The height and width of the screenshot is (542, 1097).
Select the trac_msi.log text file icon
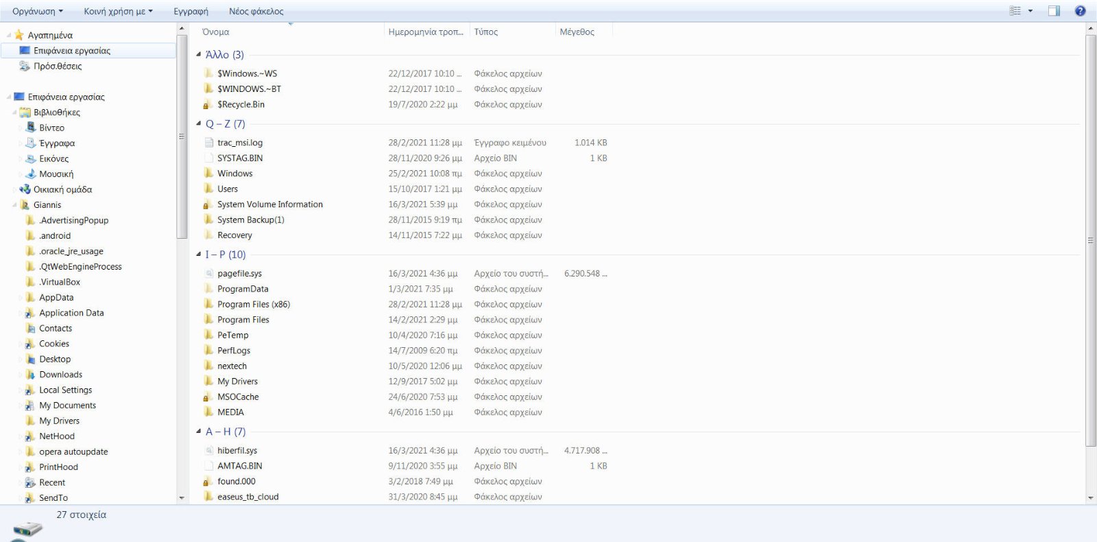(x=208, y=143)
